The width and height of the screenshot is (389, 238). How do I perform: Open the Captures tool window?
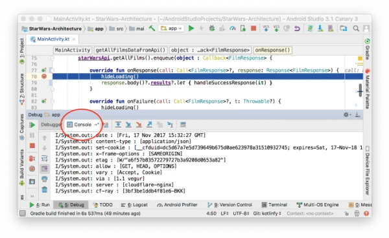tap(22, 127)
